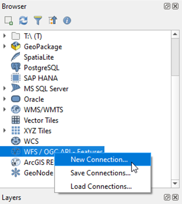
Task: Open the Filter Browser funnel icon
Action: [38, 21]
